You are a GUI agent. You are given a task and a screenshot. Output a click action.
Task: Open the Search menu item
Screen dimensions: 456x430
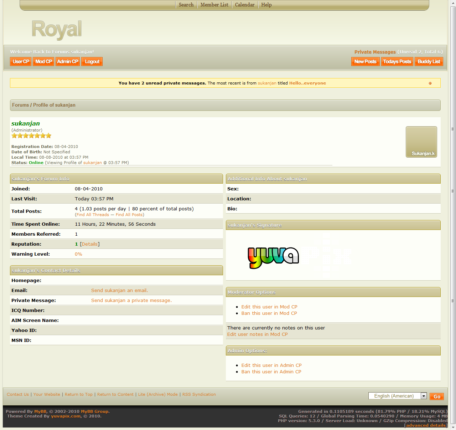point(186,5)
